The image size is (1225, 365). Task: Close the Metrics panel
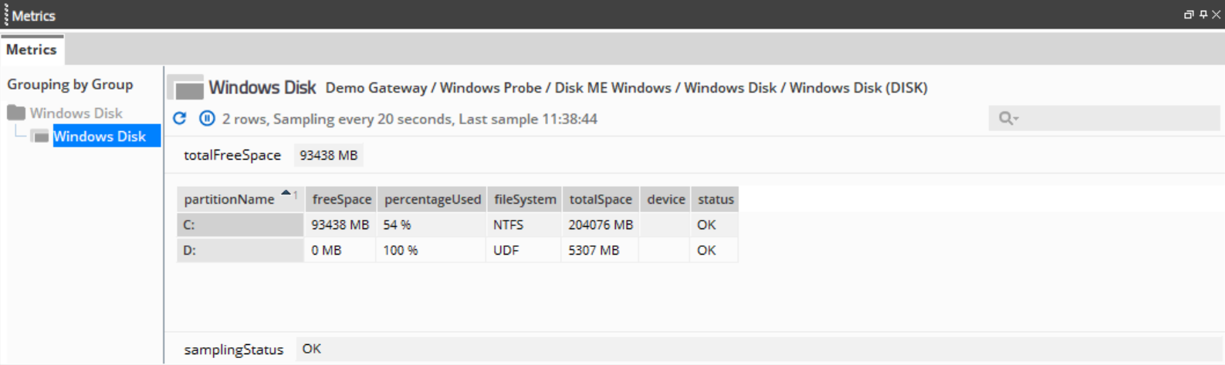click(1217, 15)
